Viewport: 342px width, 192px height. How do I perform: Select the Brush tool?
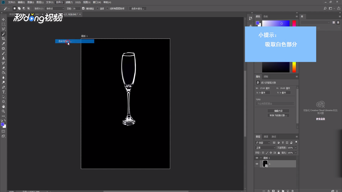[3, 53]
